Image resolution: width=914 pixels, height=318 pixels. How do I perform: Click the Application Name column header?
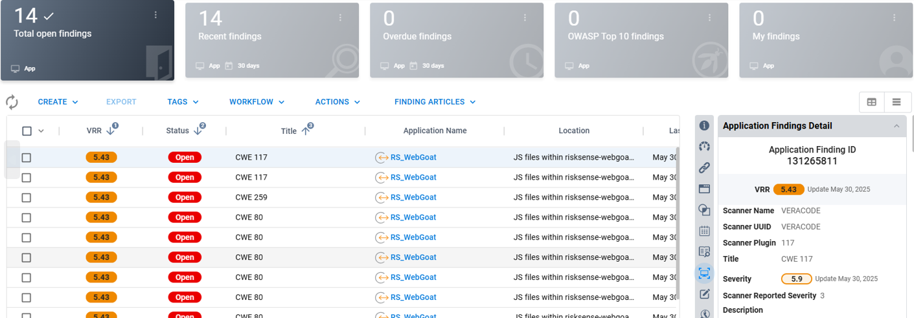(x=435, y=131)
